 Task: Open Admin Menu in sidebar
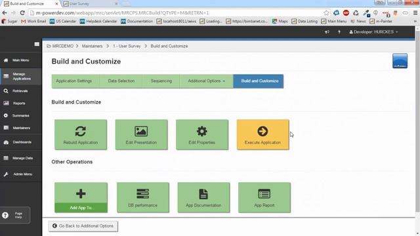(20, 174)
